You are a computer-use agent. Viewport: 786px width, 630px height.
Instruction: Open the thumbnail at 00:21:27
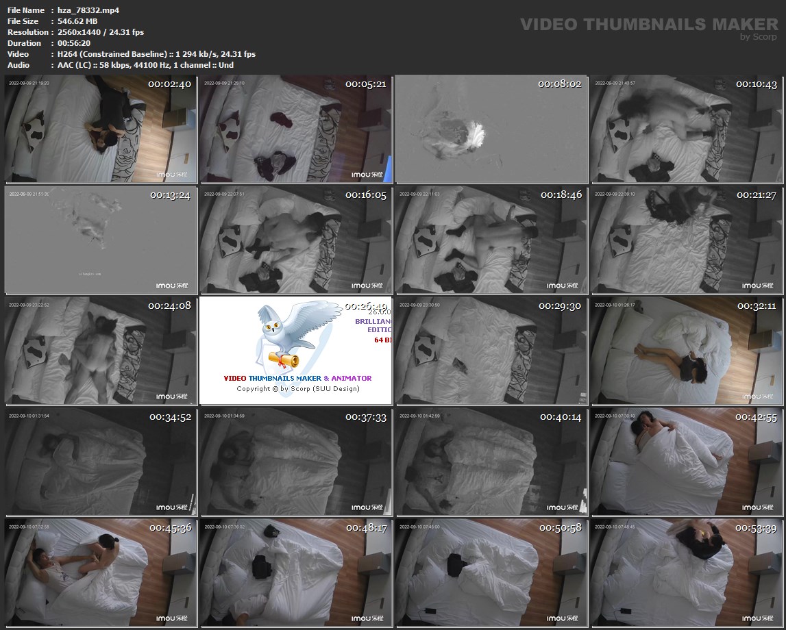click(686, 240)
